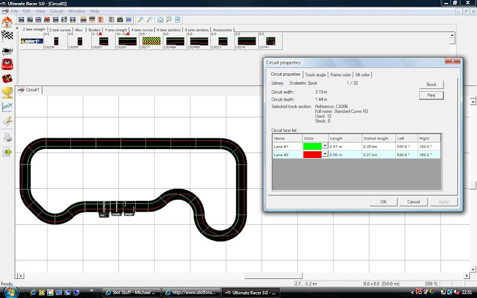Click the printer icon in the sidebar
The width and height of the screenshot is (477, 298).
[7, 138]
